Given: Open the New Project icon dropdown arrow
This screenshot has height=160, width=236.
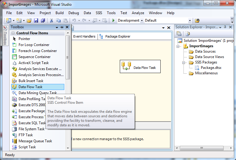Looking at the screenshot, I should [x=14, y=20].
